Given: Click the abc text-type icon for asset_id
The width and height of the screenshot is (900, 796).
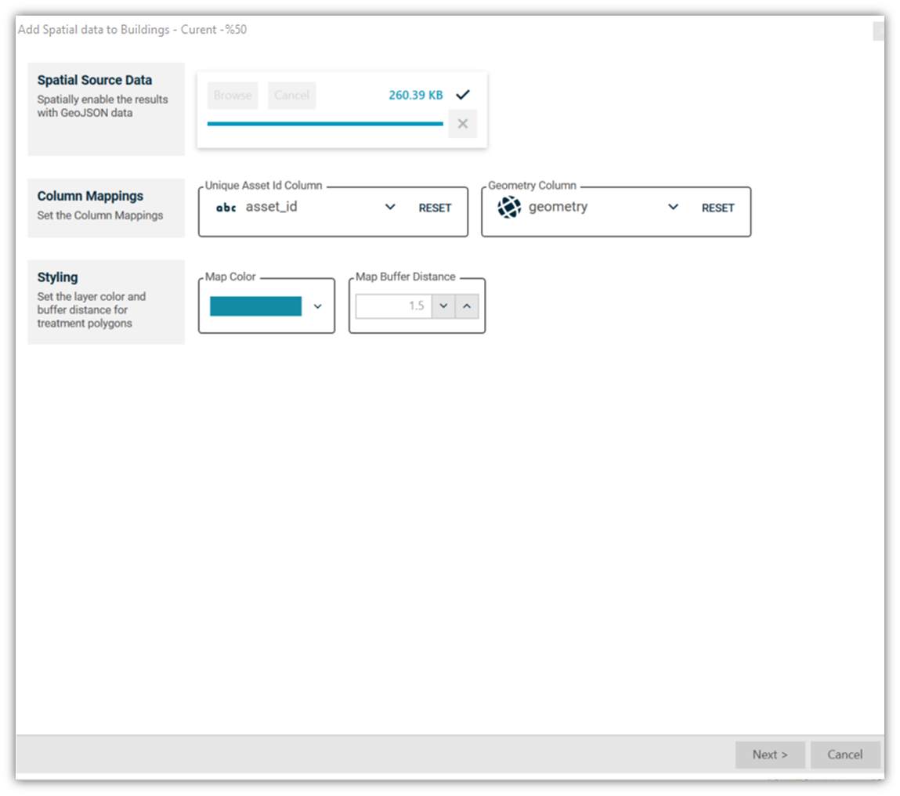Looking at the screenshot, I should (226, 208).
